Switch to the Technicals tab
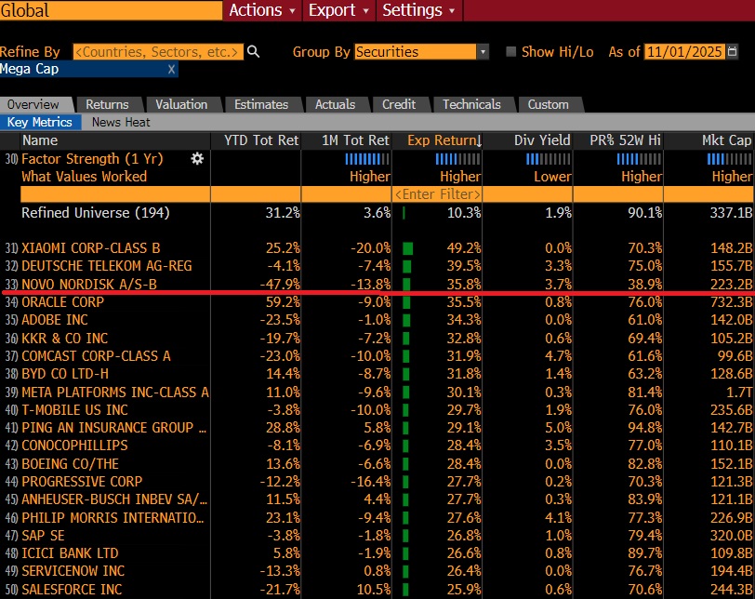The height and width of the screenshot is (599, 755). pos(471,104)
